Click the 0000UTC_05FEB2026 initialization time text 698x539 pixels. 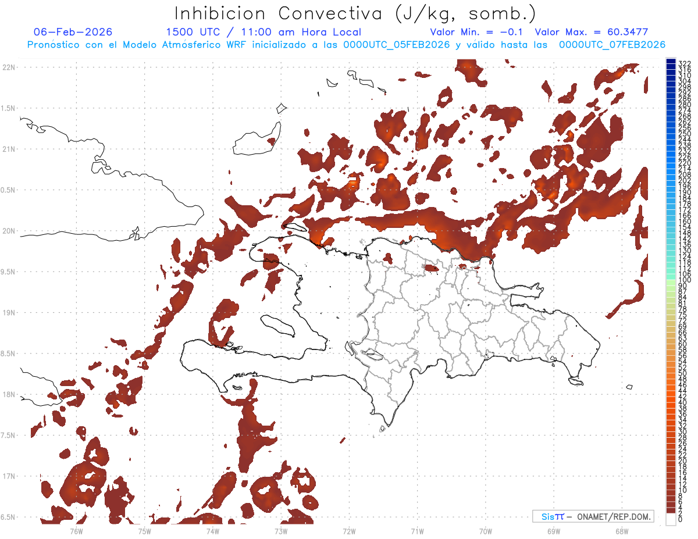tap(397, 45)
